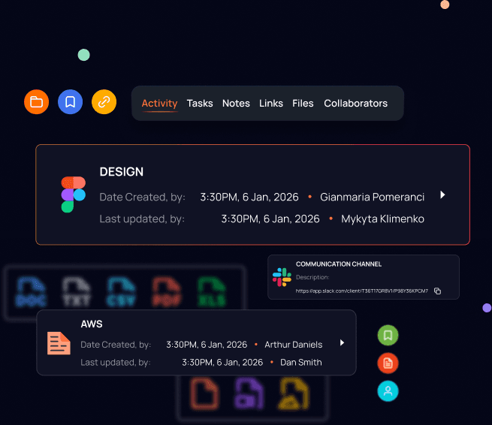Click the yellow link chain icon
Screen dimensions: 492x425
tap(104, 102)
